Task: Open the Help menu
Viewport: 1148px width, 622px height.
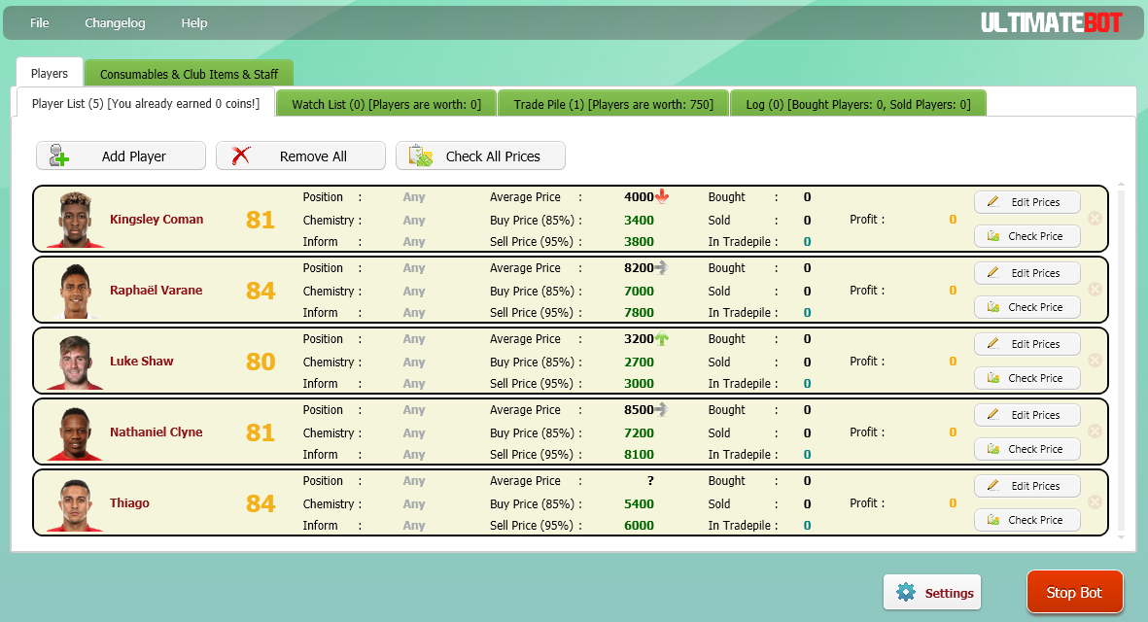Action: (194, 22)
